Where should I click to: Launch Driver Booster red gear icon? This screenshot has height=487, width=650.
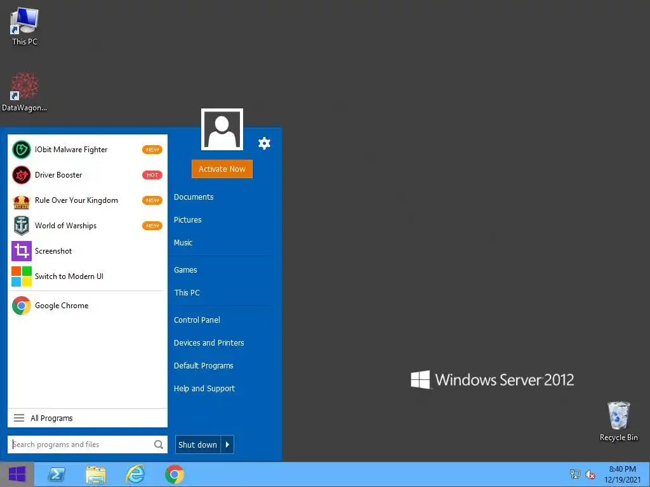(21, 175)
